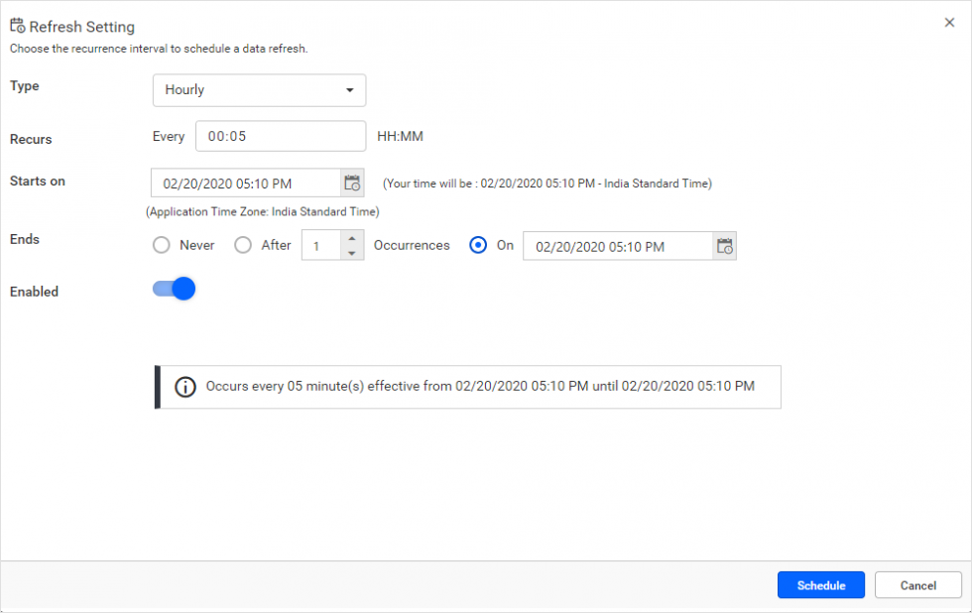
Task: Close the Refresh Setting dialog with the X
Action: [x=949, y=22]
